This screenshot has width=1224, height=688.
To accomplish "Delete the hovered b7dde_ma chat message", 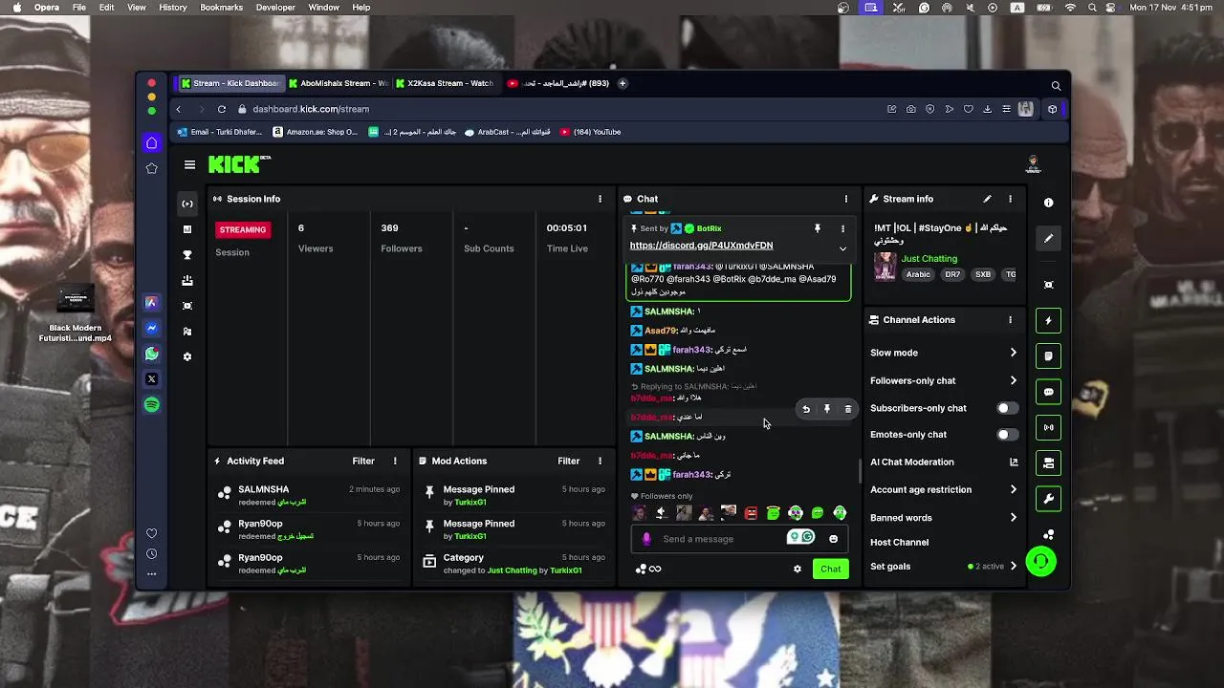I will pyautogui.click(x=847, y=409).
